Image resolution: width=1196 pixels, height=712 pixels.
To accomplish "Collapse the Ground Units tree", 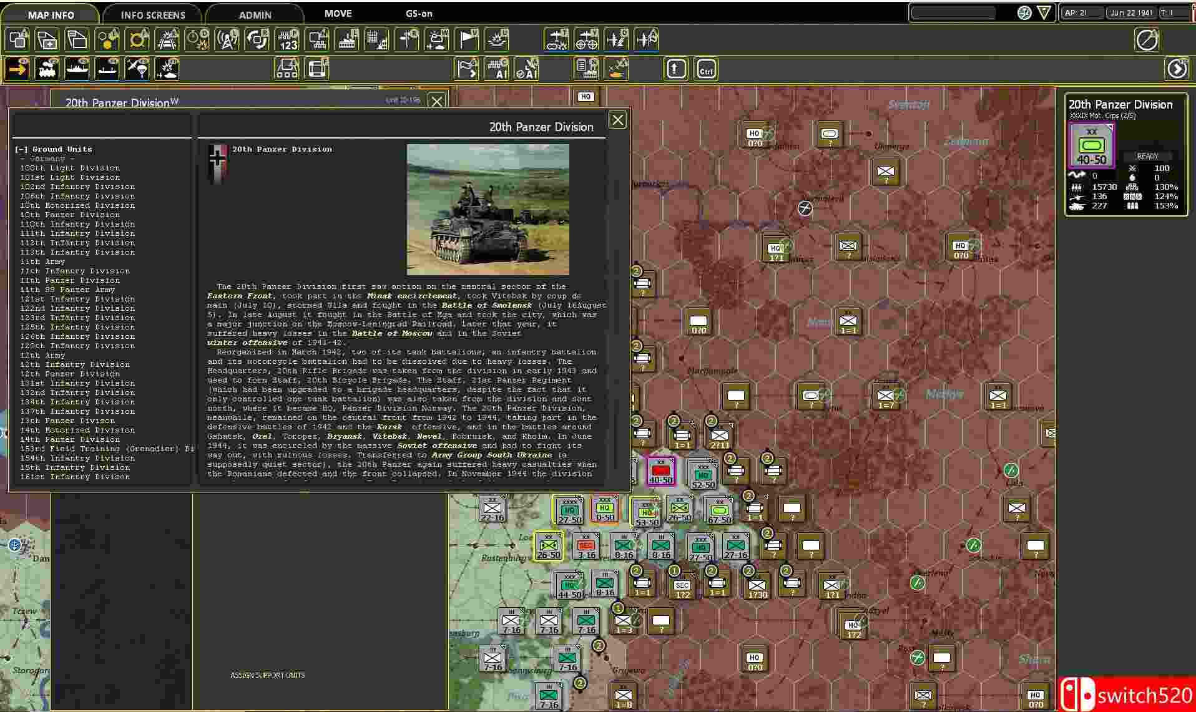I will pos(21,149).
